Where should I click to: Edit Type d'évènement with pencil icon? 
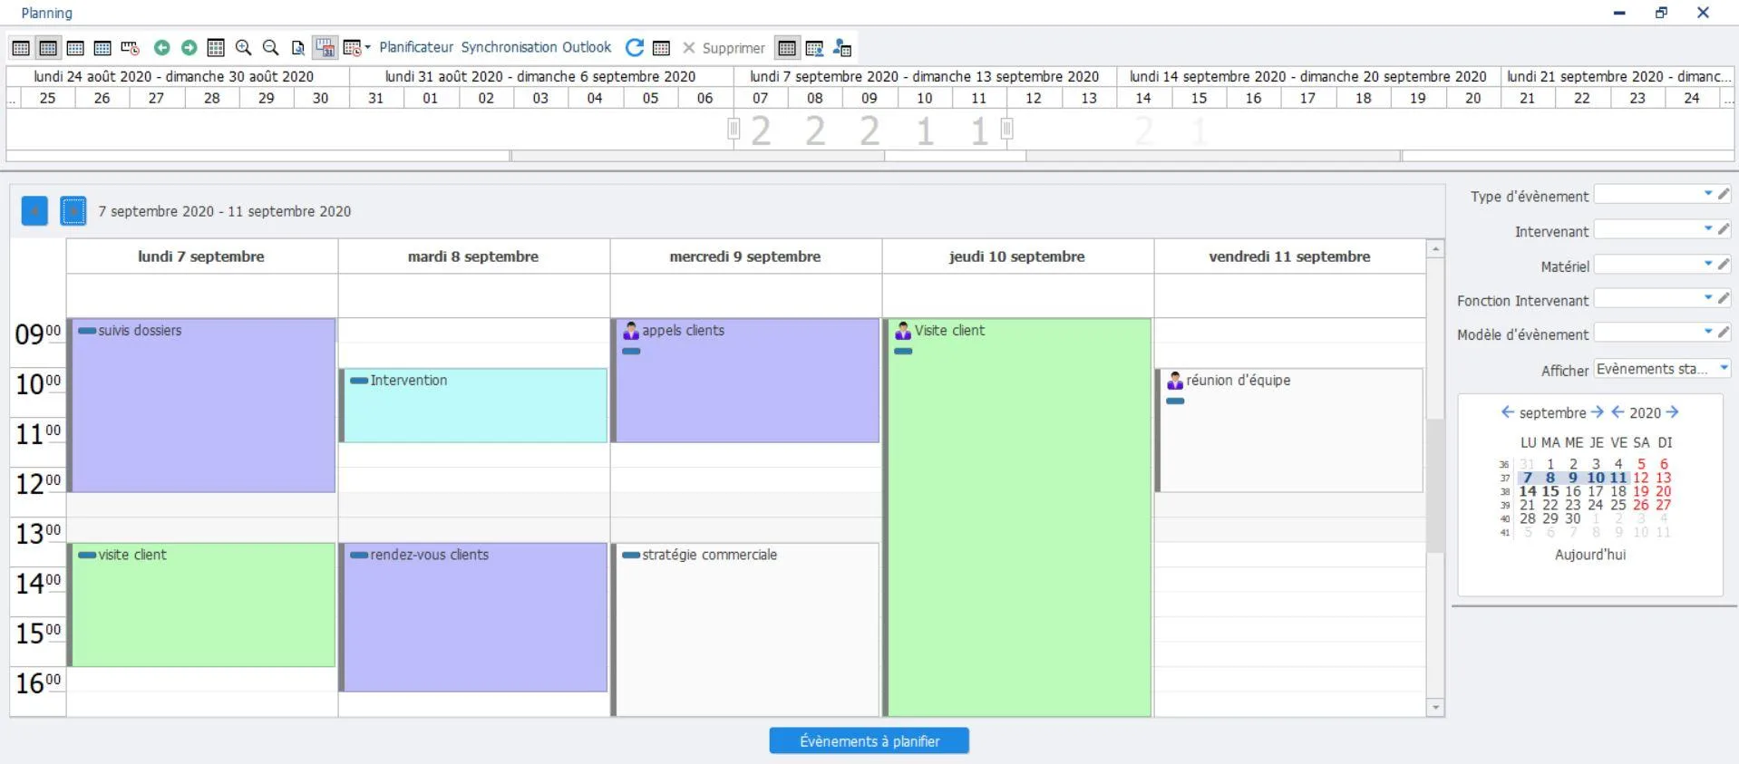click(x=1724, y=194)
